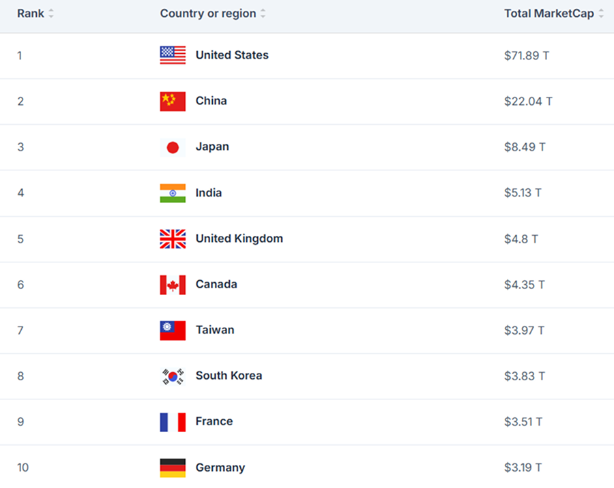This screenshot has width=614, height=488.
Task: Open the United States link
Action: click(232, 55)
